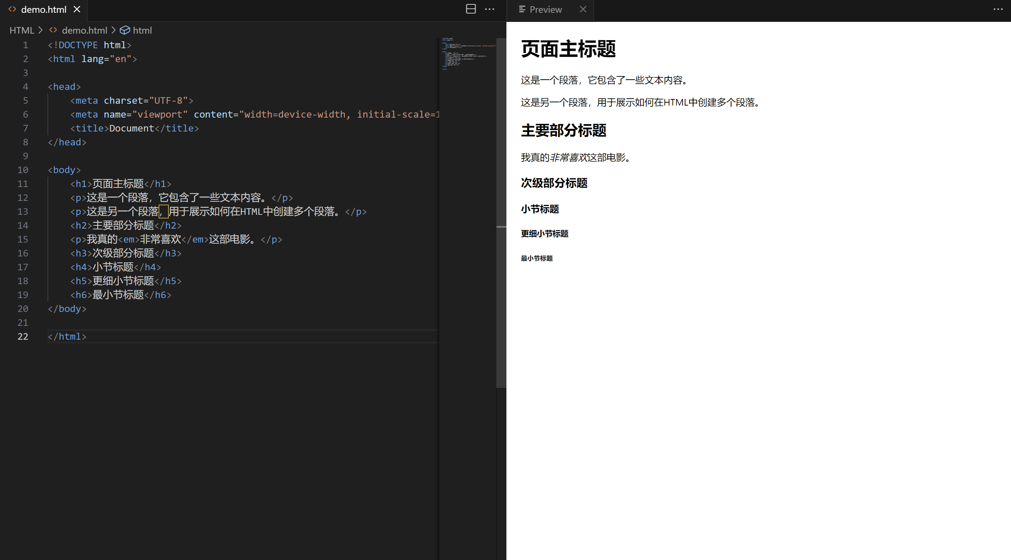Image resolution: width=1011 pixels, height=560 pixels.
Task: Expand the html symbol breadcrumb
Action: [x=142, y=30]
